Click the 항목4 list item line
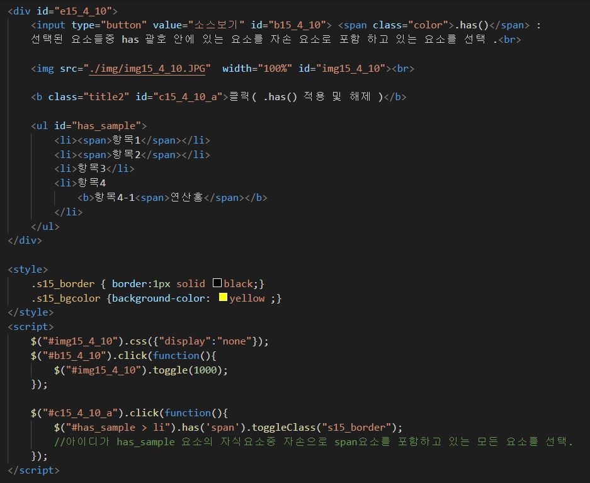Screen dimensions: 590x483 pos(80,183)
